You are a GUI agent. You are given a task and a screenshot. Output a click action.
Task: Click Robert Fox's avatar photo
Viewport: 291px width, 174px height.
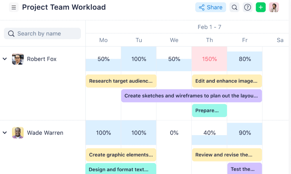(x=18, y=59)
